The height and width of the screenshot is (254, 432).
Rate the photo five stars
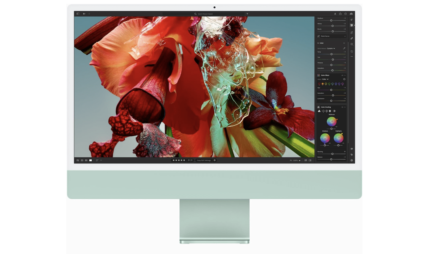[184, 160]
